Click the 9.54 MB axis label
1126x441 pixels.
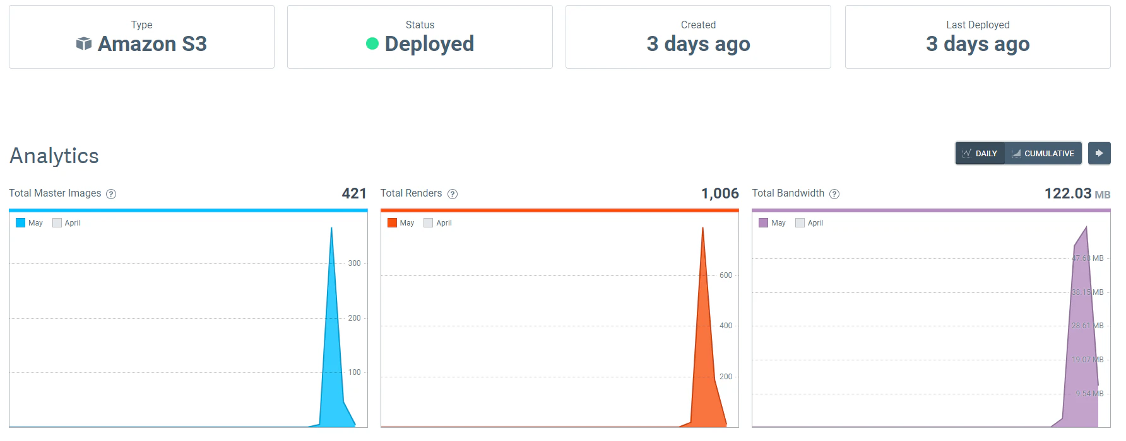(x=1090, y=394)
